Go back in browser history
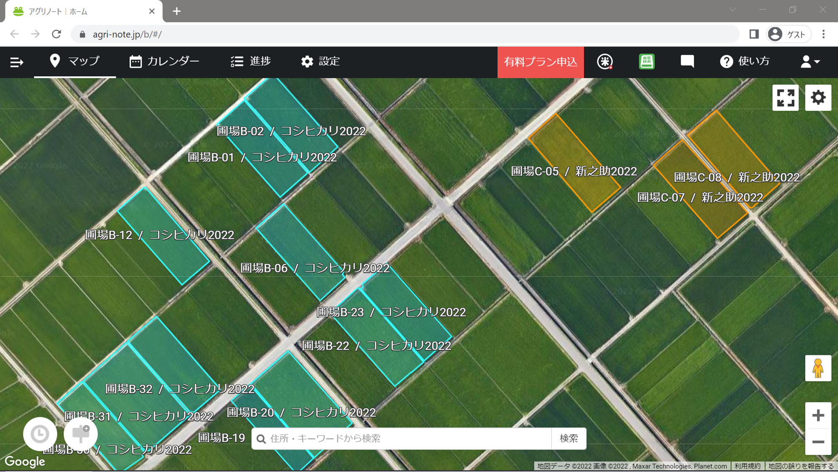The image size is (838, 472). click(14, 34)
